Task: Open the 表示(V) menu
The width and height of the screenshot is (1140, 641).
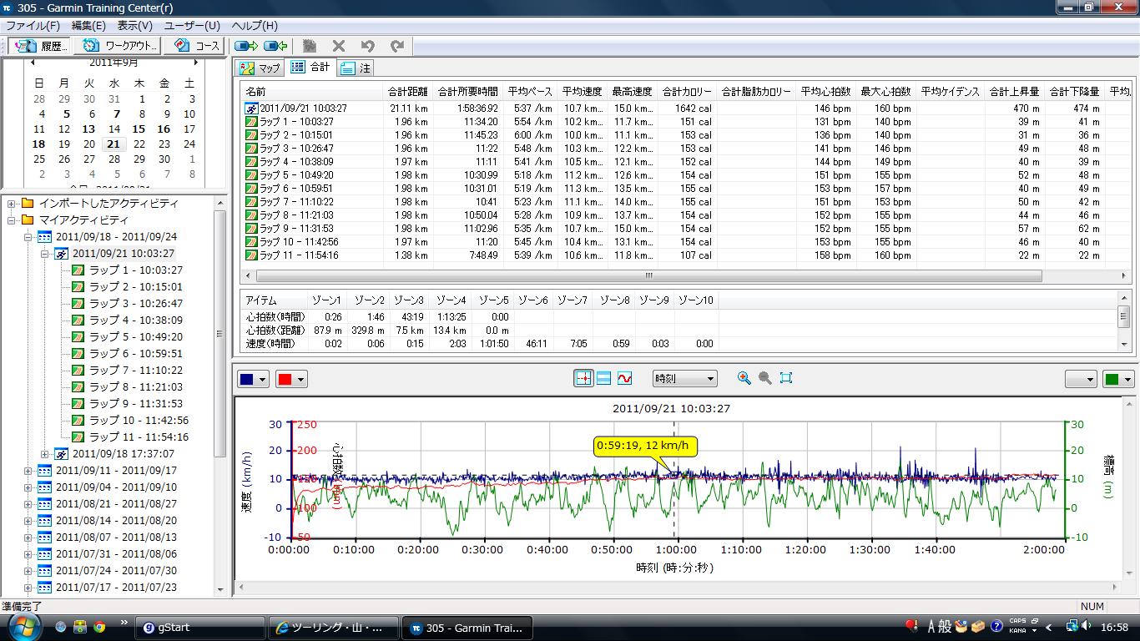Action: point(134,26)
